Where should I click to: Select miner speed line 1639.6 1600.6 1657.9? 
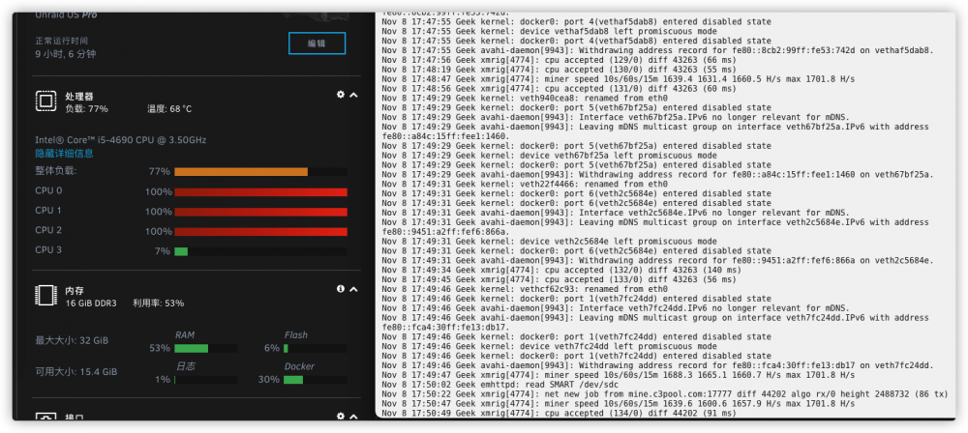(x=618, y=403)
